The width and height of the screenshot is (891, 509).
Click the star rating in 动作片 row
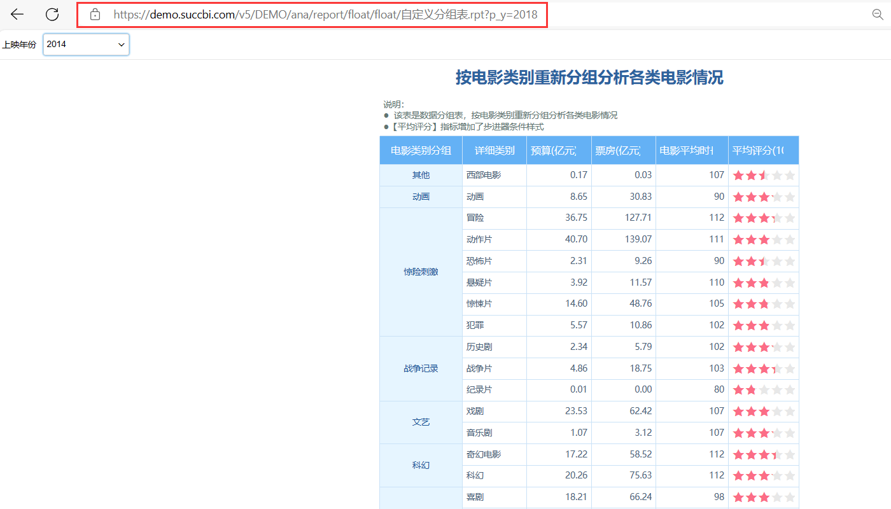[x=764, y=240]
